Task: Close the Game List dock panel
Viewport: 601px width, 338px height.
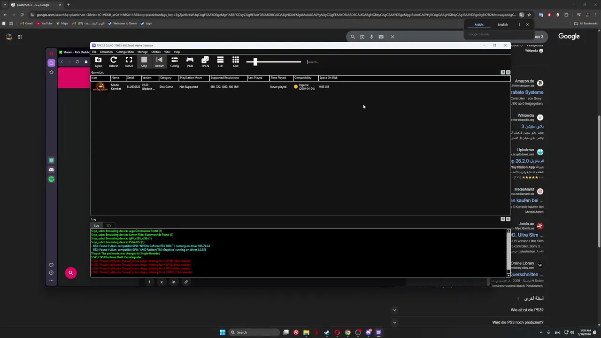Action: (508, 72)
